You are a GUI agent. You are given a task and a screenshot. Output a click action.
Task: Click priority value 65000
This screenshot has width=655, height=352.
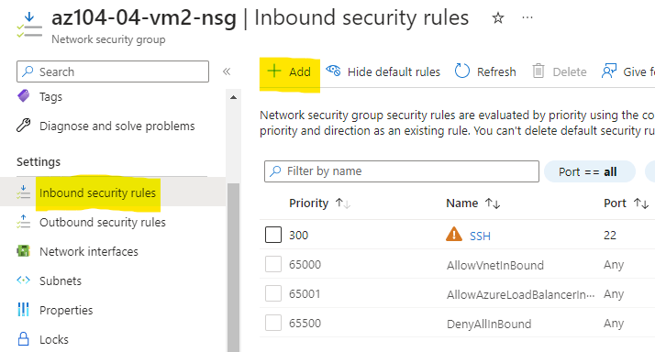(305, 264)
